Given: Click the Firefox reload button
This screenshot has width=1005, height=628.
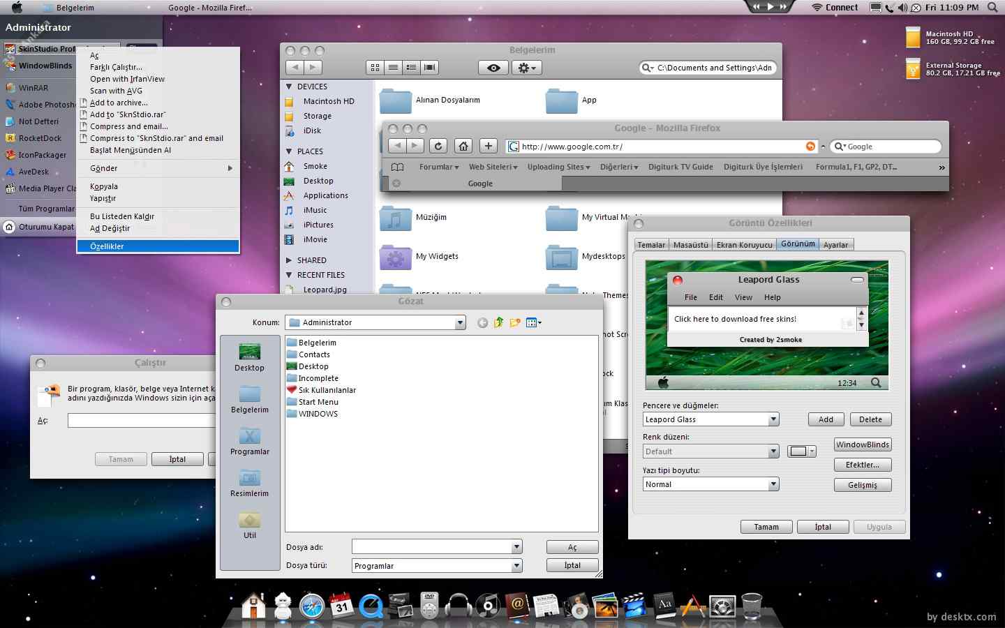Looking at the screenshot, I should (x=438, y=146).
